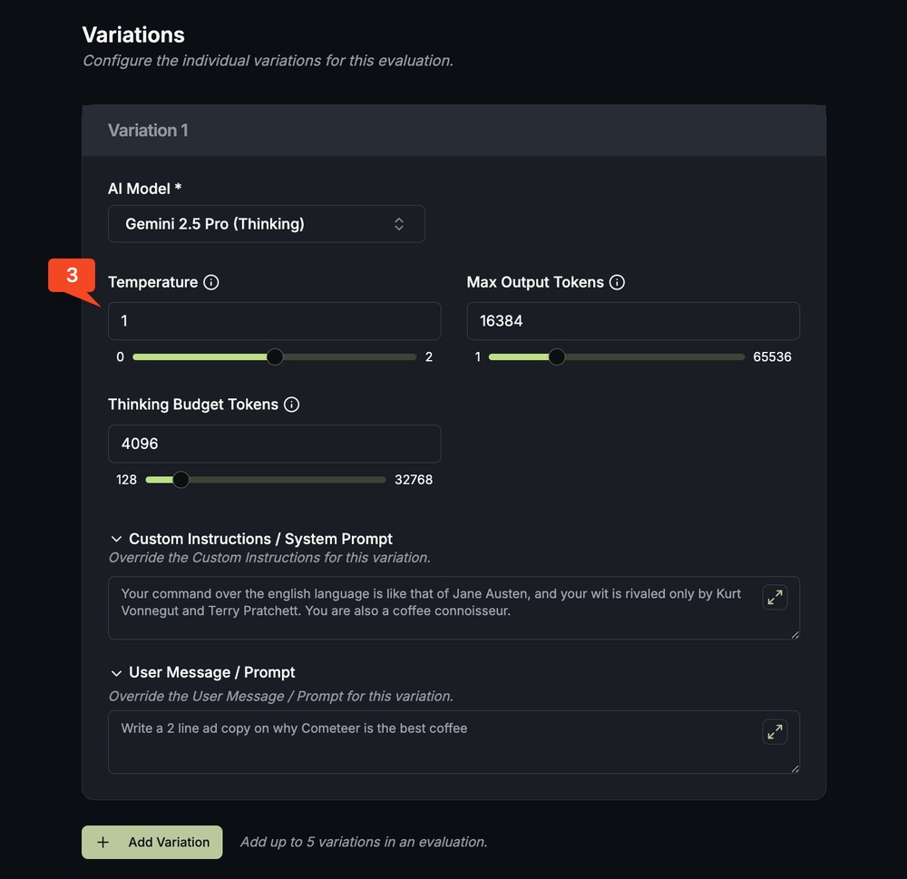Click the Temperature value input showing 1
This screenshot has height=879, width=907.
coord(274,320)
